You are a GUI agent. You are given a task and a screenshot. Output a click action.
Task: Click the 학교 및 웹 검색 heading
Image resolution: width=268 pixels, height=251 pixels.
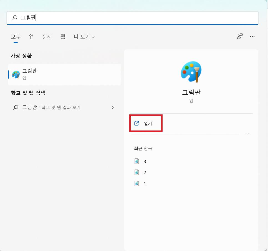click(28, 93)
